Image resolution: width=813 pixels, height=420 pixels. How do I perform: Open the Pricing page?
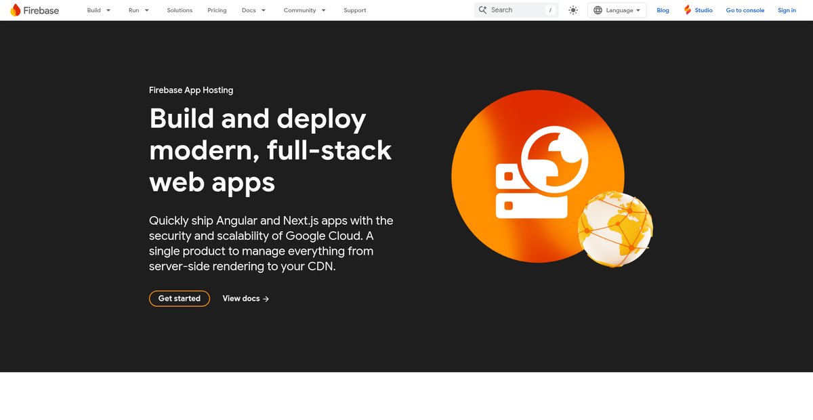click(217, 10)
